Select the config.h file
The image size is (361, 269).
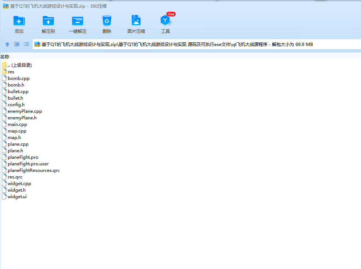point(16,105)
